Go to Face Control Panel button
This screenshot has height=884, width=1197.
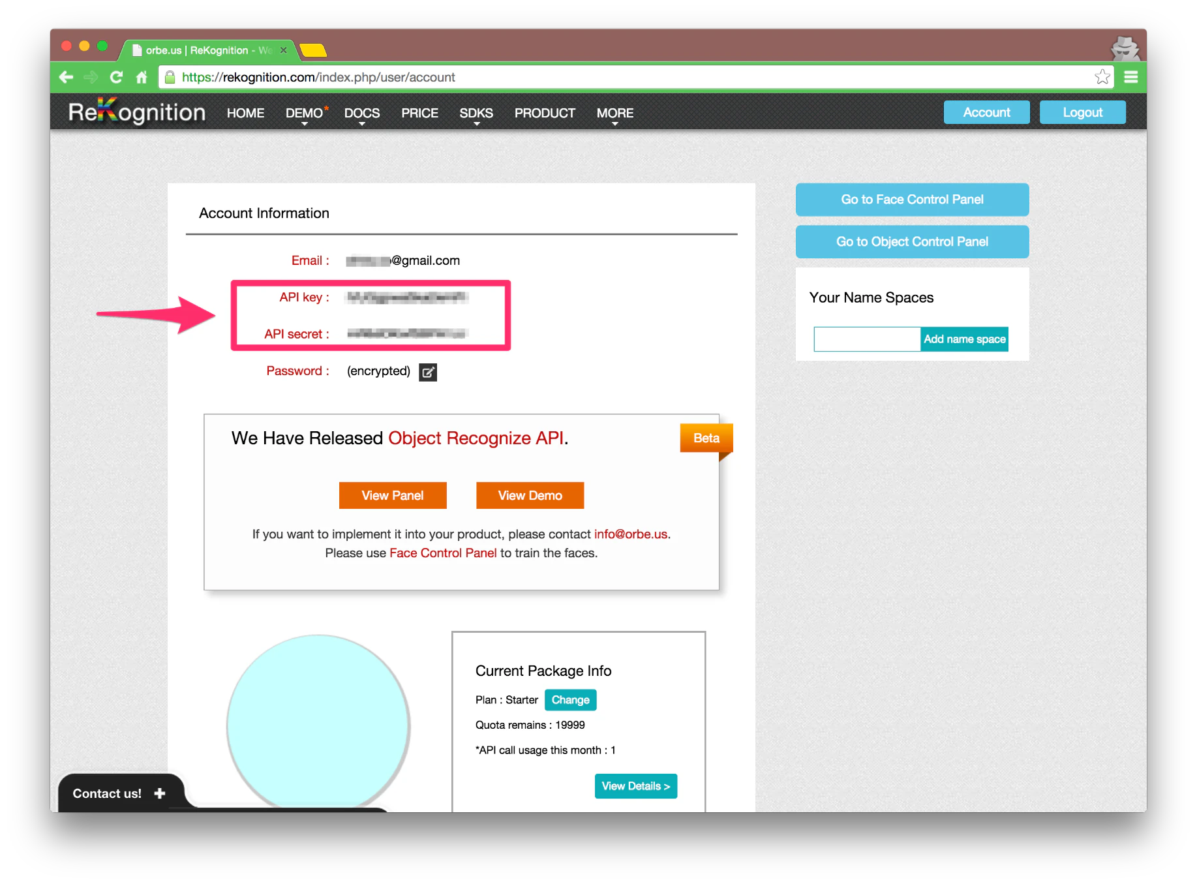(912, 200)
